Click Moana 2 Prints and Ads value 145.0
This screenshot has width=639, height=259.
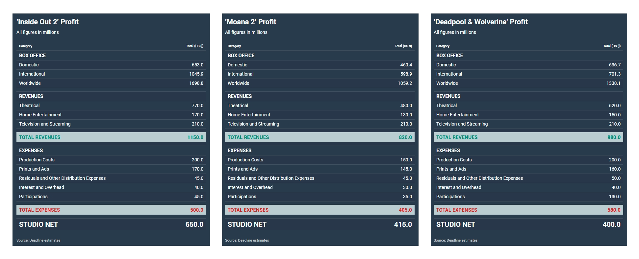click(406, 169)
